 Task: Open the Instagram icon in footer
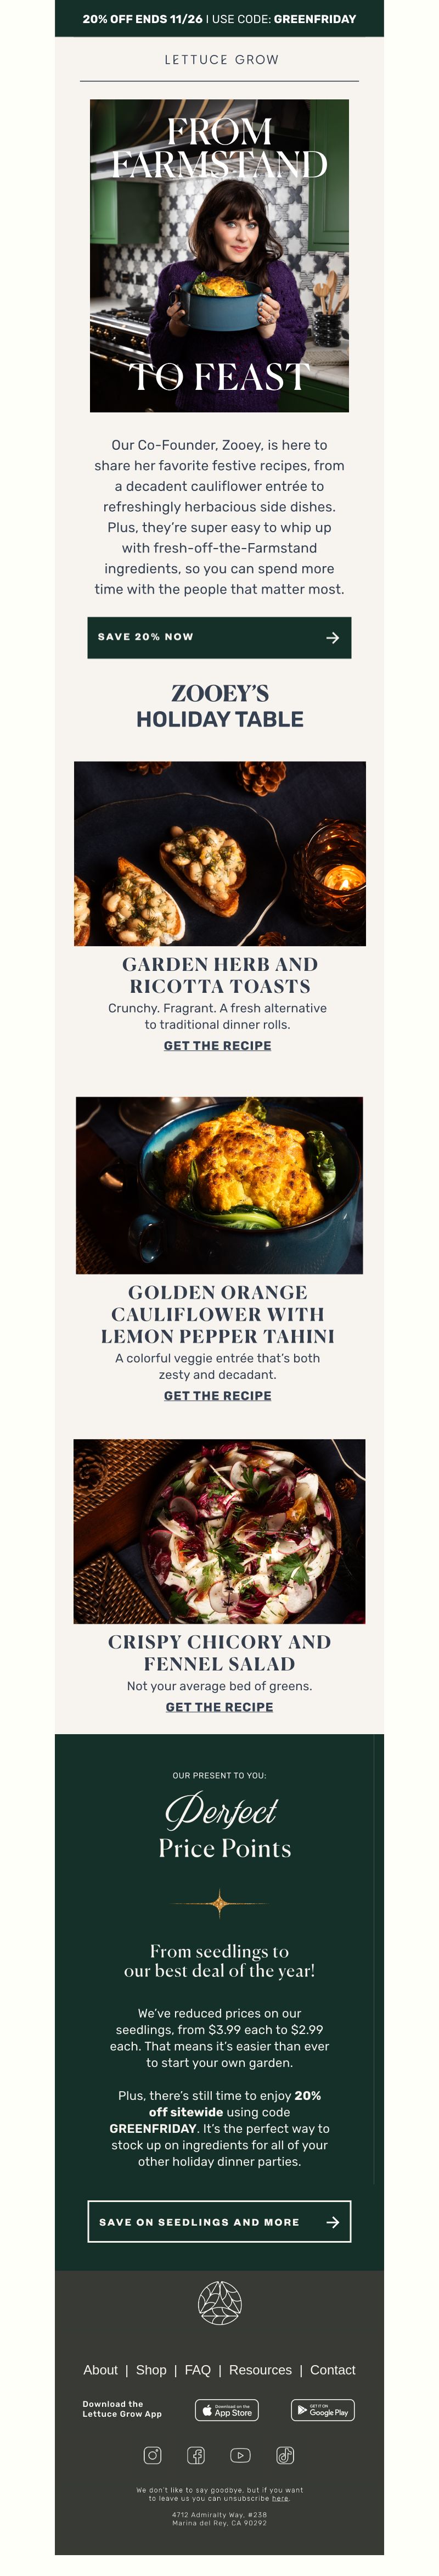pos(152,2454)
